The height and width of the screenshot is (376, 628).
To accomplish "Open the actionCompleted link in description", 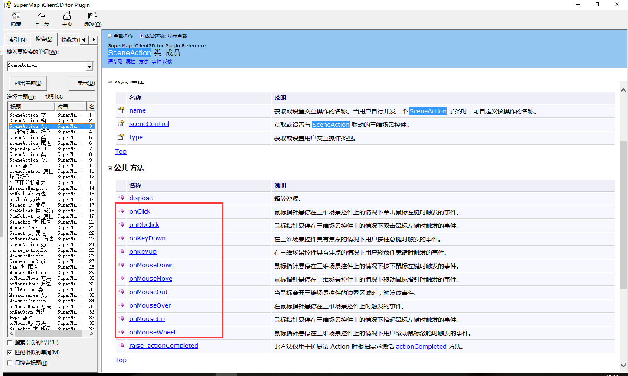I will [x=421, y=347].
